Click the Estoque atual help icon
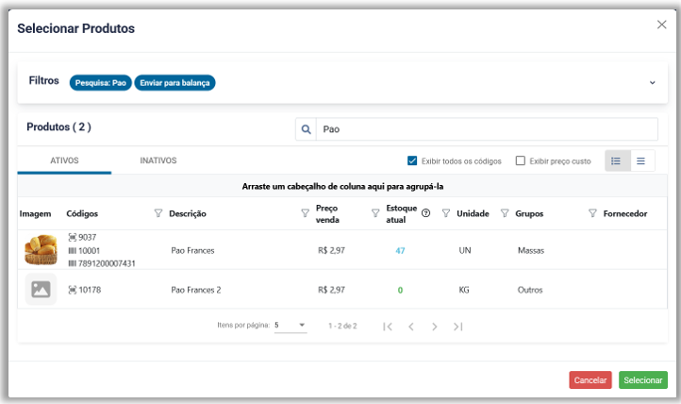The width and height of the screenshot is (681, 404). tap(425, 213)
